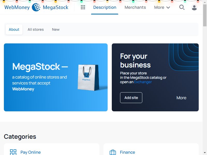Select the All stores sub-tab
The image size is (207, 155).
coord(36,29)
